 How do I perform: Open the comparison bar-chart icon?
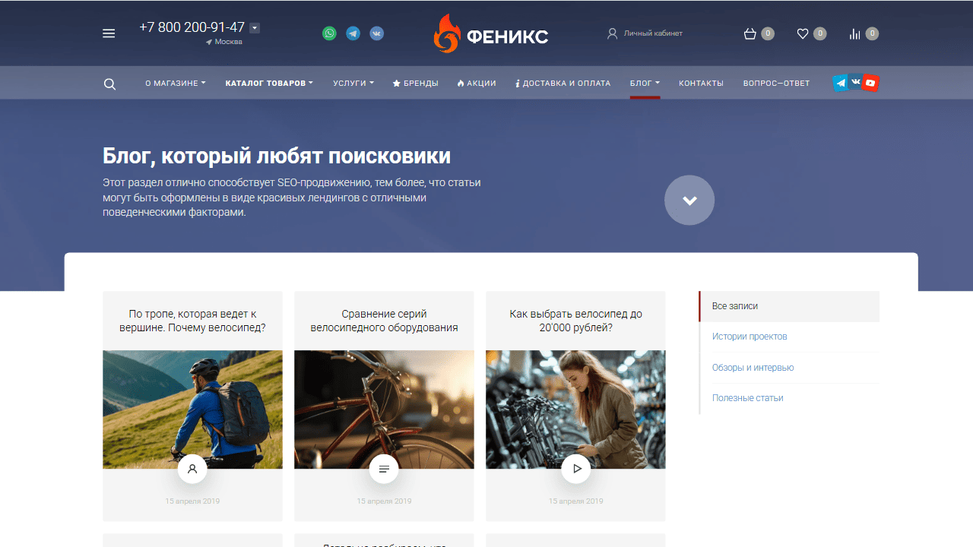[x=855, y=33]
